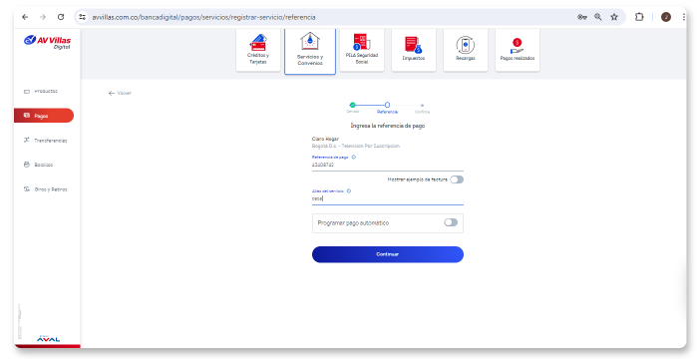This screenshot has width=698, height=359.
Task: Click the info icon beside Referencia de pago
Action: click(353, 158)
